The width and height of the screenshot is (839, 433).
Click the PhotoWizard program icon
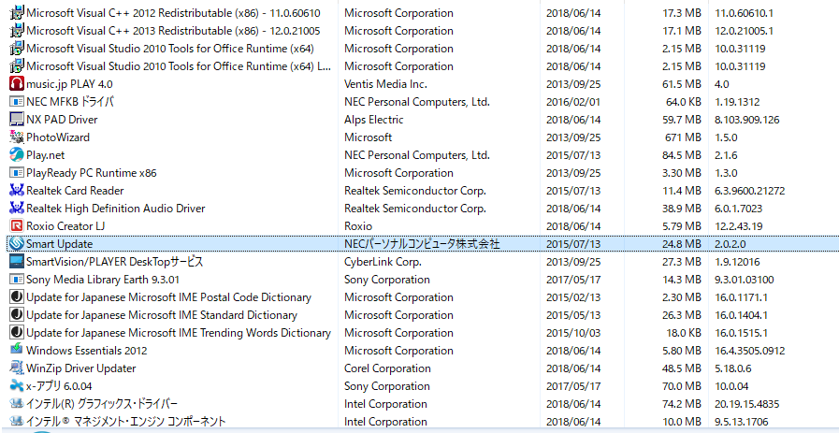(x=17, y=137)
